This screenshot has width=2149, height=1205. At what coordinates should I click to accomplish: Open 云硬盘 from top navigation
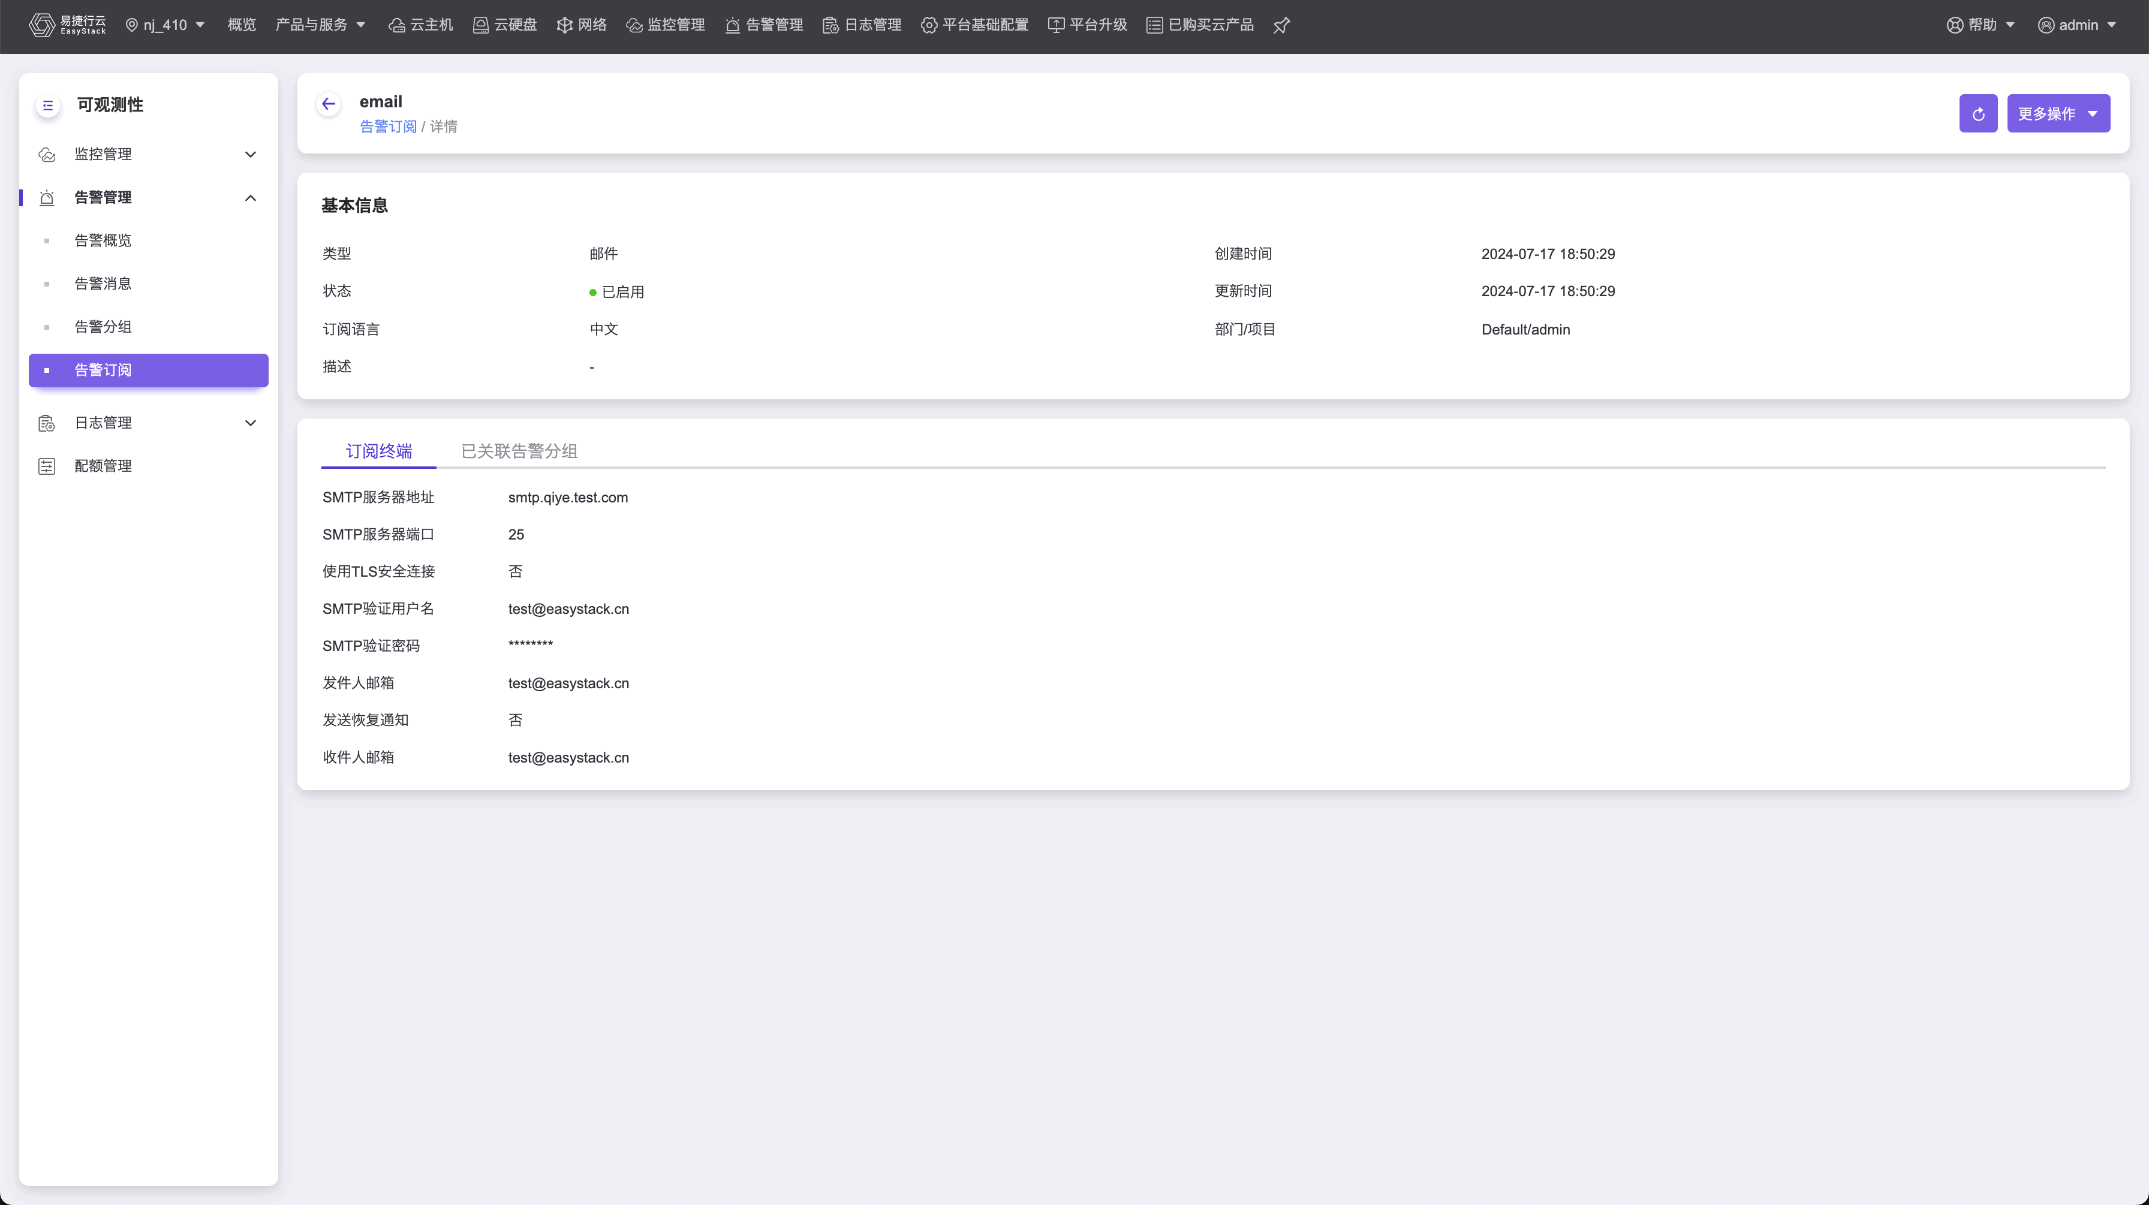[x=505, y=25]
